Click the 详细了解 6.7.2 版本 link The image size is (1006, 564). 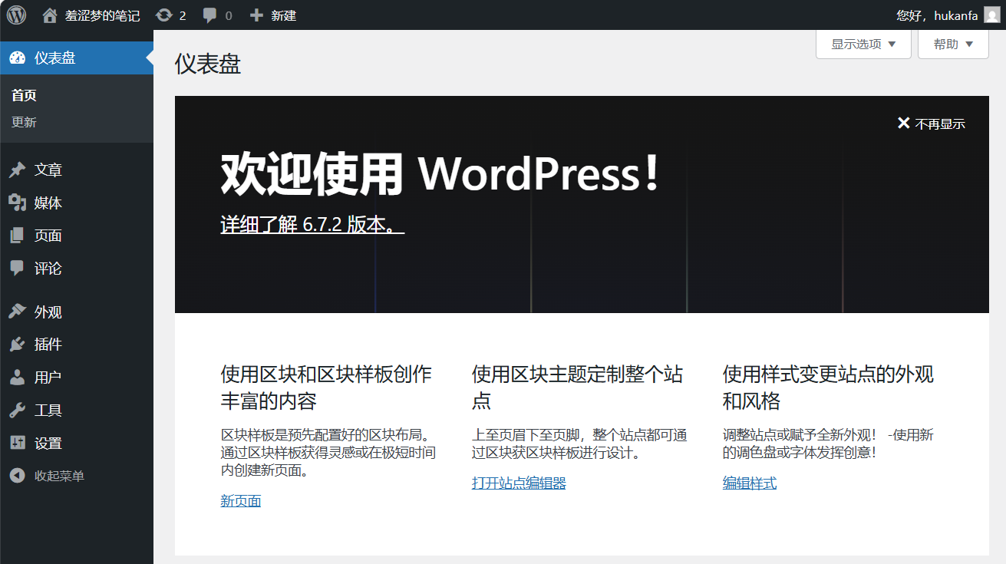click(x=312, y=224)
